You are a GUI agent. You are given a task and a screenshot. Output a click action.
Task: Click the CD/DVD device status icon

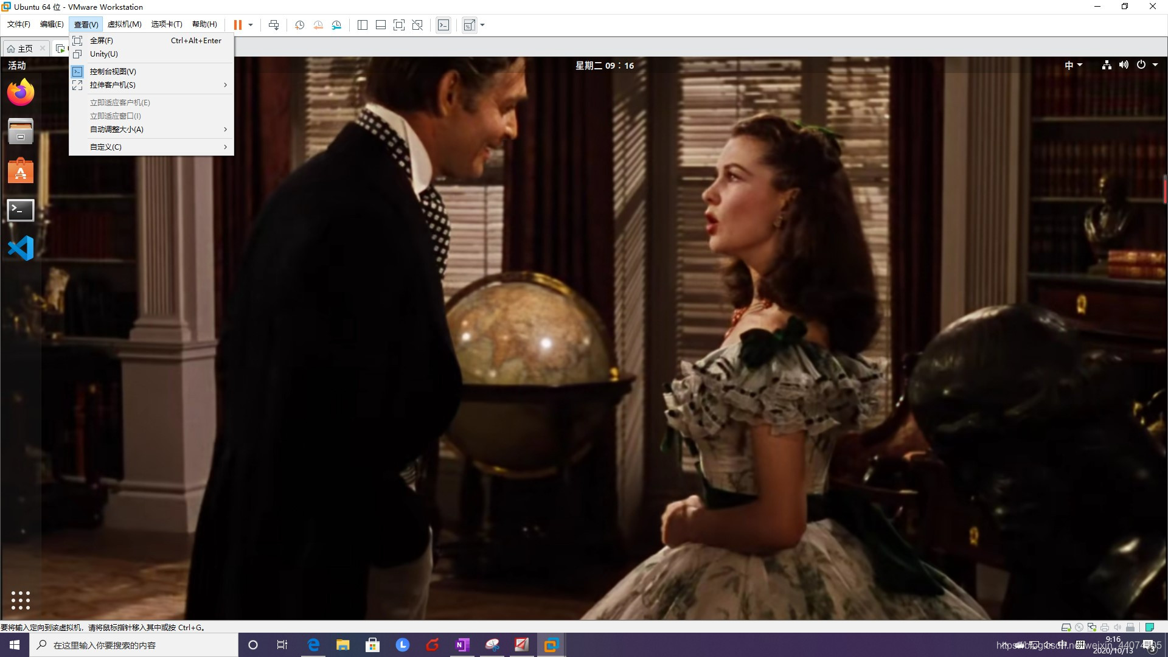click(x=1079, y=627)
